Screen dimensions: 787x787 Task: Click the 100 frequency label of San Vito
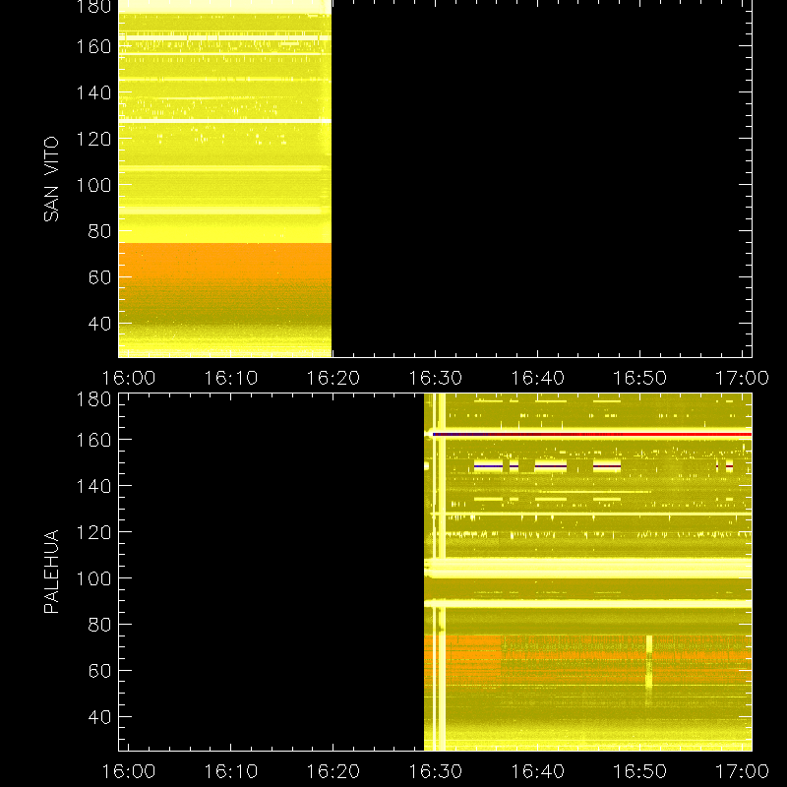click(x=93, y=185)
